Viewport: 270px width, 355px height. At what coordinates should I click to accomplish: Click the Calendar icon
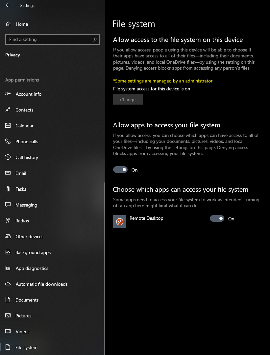click(x=8, y=125)
